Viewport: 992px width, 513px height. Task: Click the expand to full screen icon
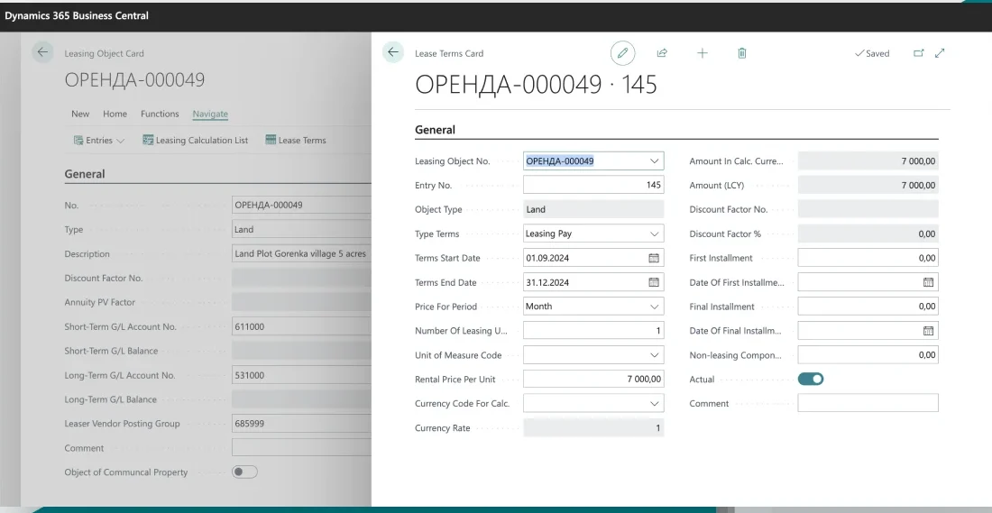point(940,53)
